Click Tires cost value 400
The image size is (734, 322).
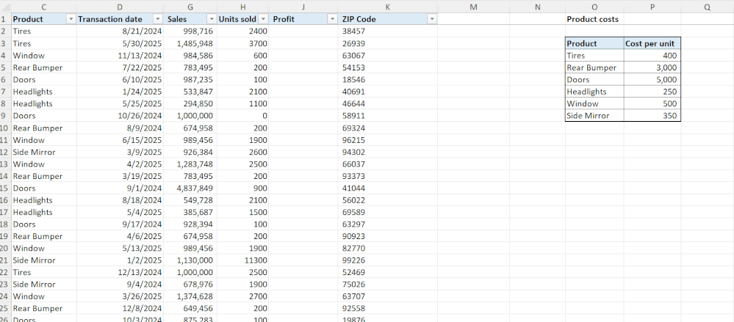click(x=652, y=56)
